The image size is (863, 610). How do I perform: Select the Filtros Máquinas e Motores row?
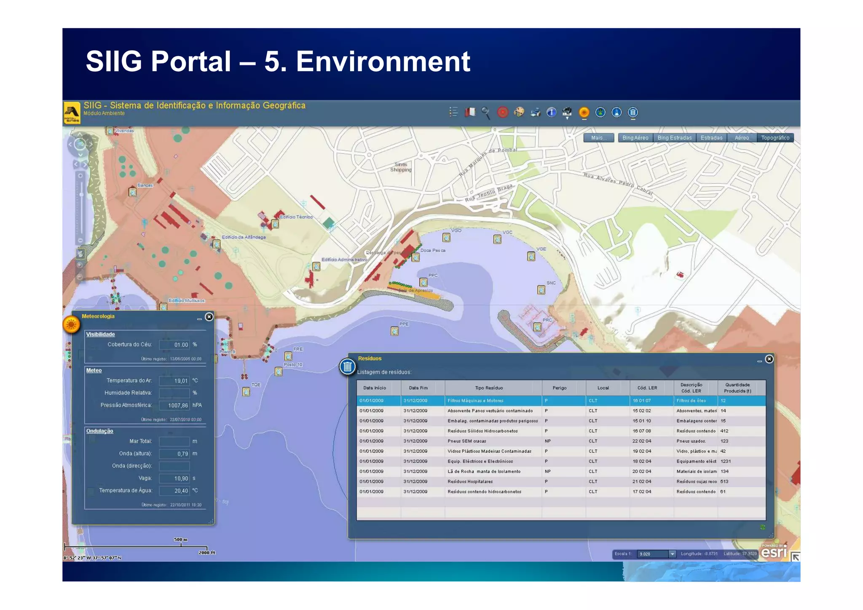point(561,401)
